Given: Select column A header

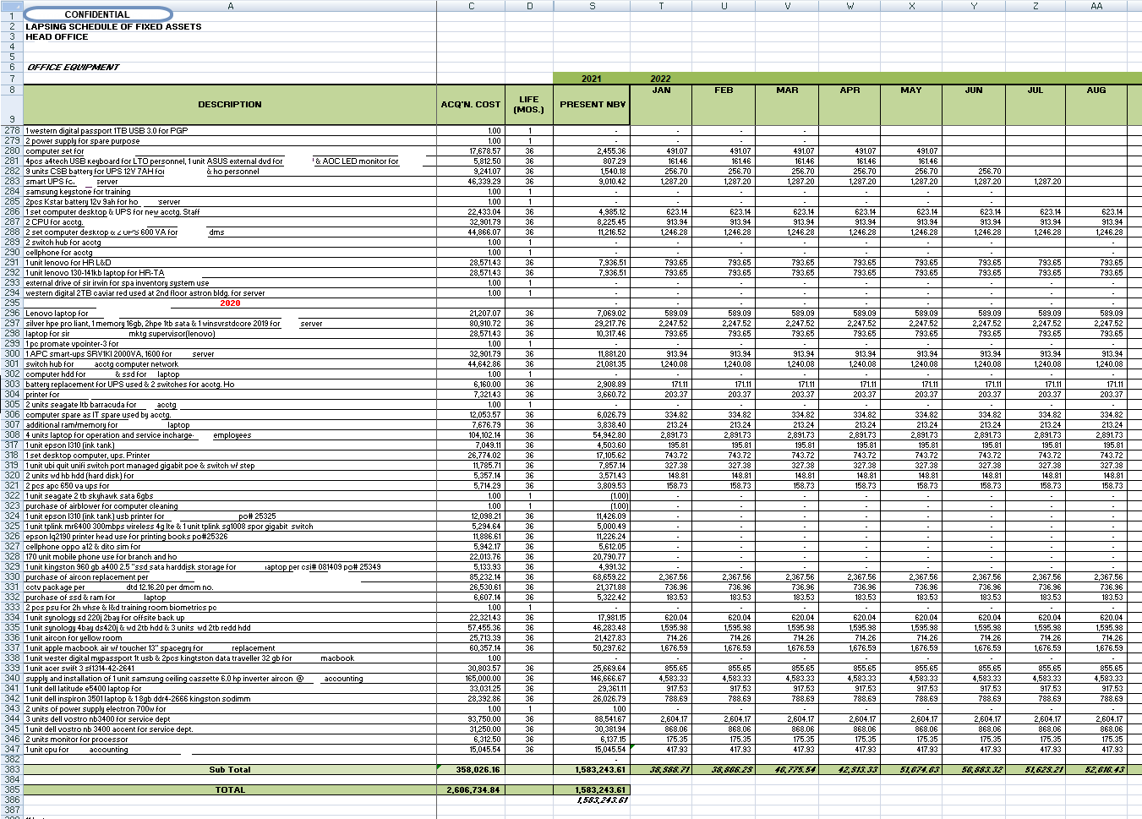Looking at the screenshot, I should coord(230,5).
